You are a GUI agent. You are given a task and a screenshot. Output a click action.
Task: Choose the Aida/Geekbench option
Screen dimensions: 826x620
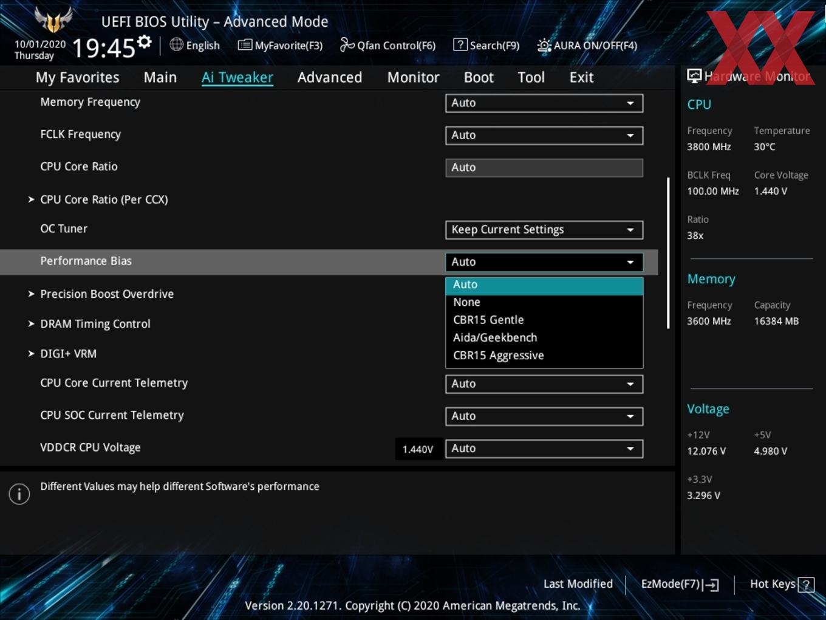[x=544, y=337]
